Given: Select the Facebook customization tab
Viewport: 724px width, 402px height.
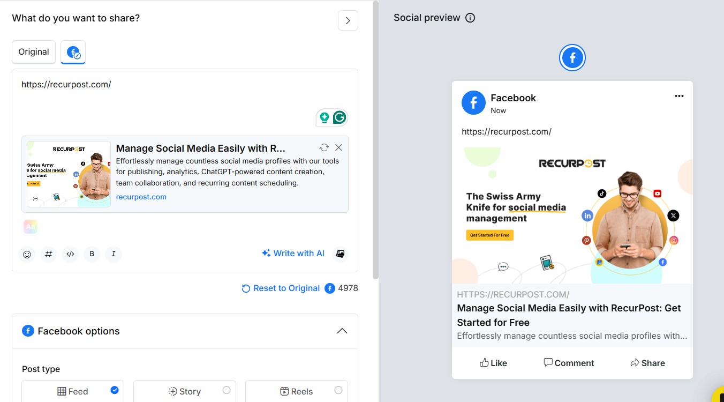Looking at the screenshot, I should [x=73, y=51].
